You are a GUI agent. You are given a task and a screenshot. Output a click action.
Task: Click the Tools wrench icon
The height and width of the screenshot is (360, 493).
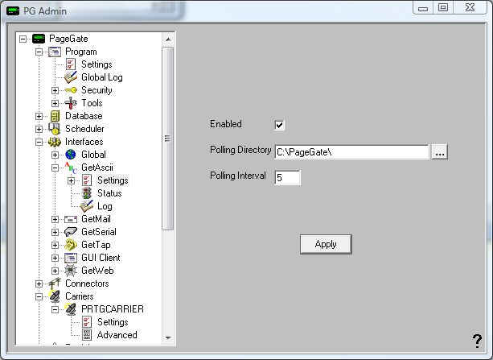(71, 103)
